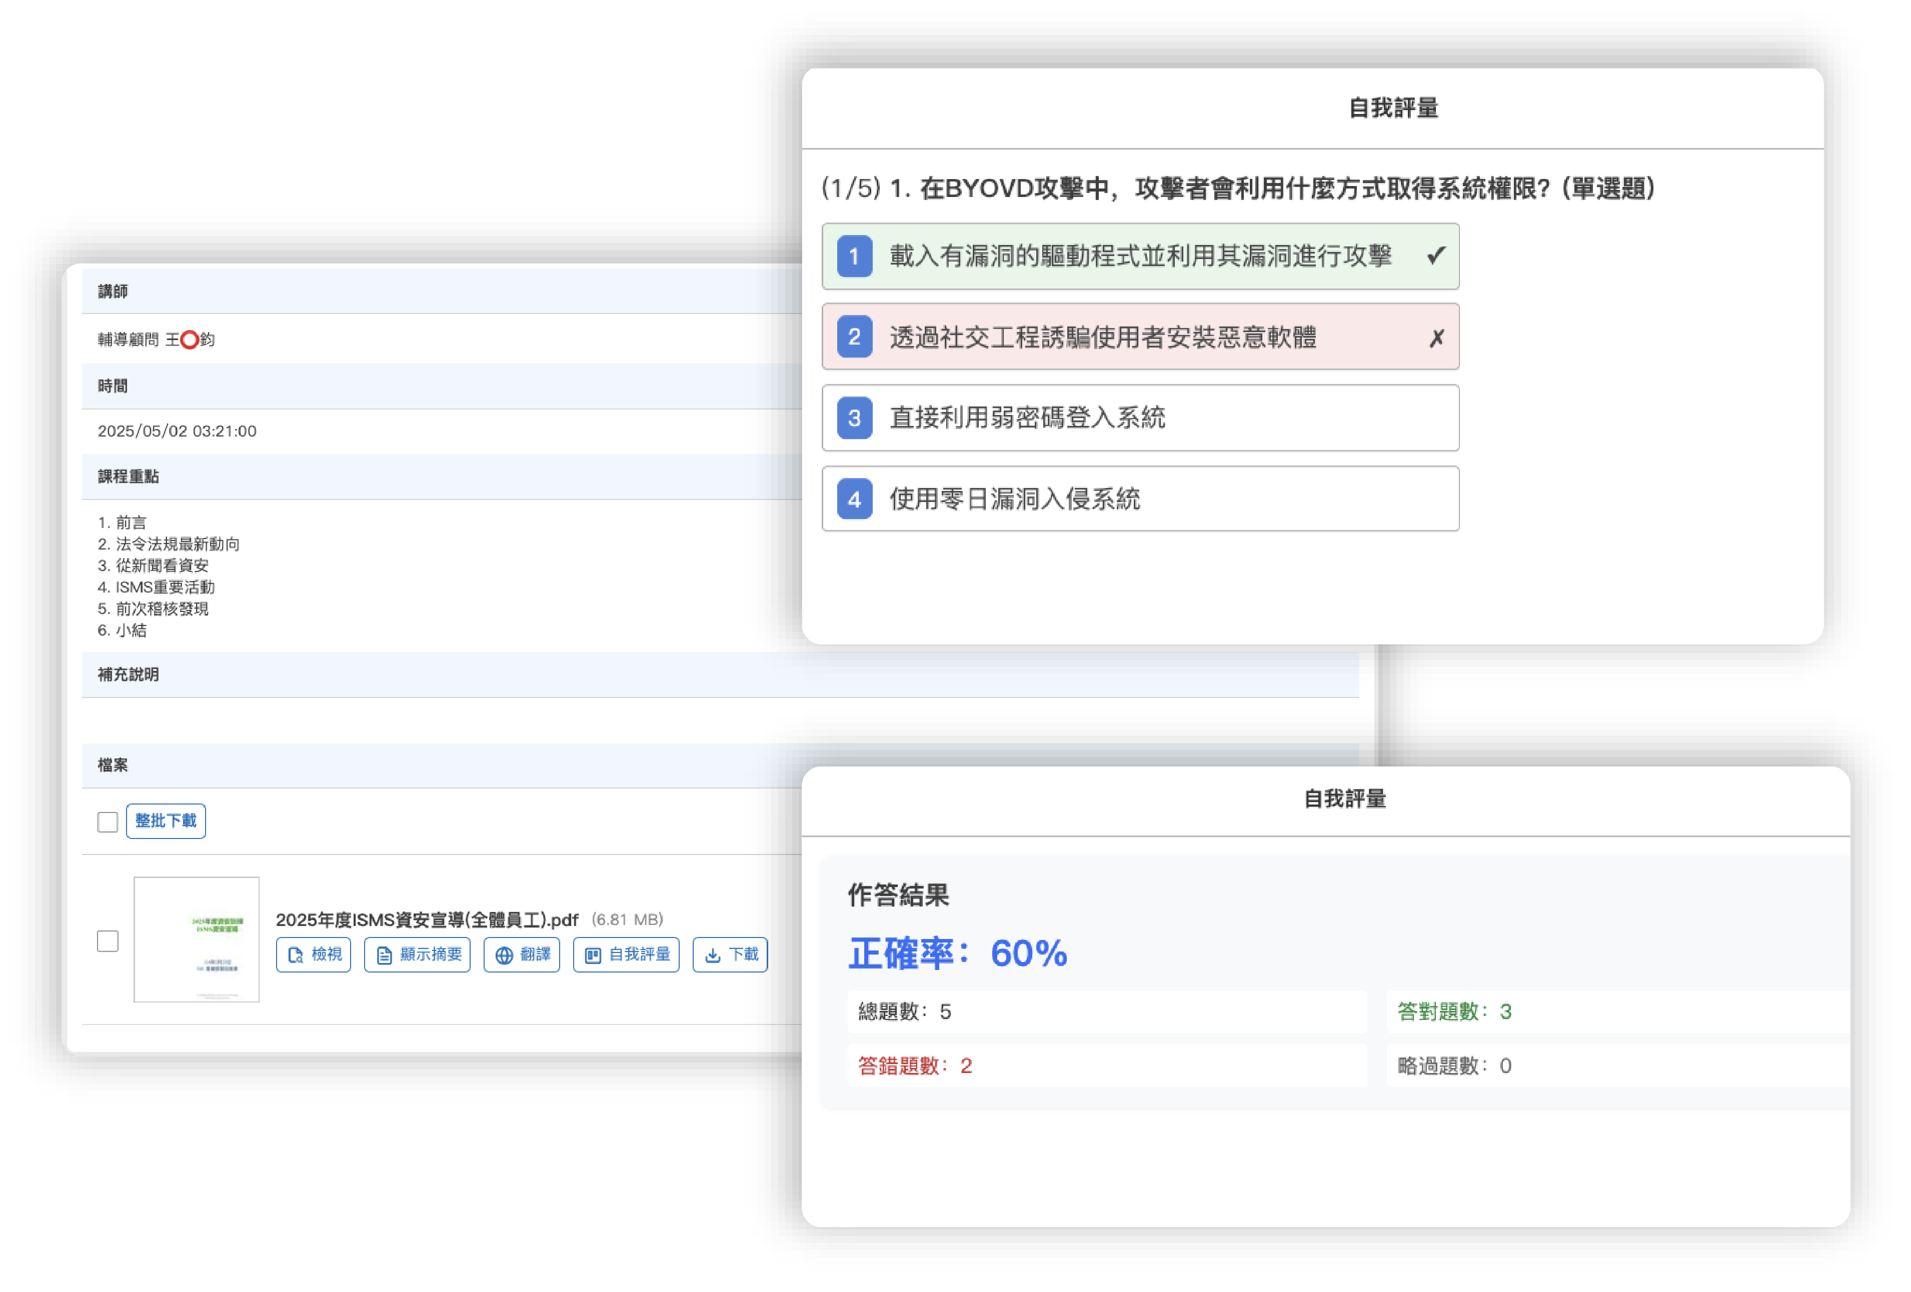Click the list item 6. 小結
Viewport: 1911px width, 1292px height.
122,630
